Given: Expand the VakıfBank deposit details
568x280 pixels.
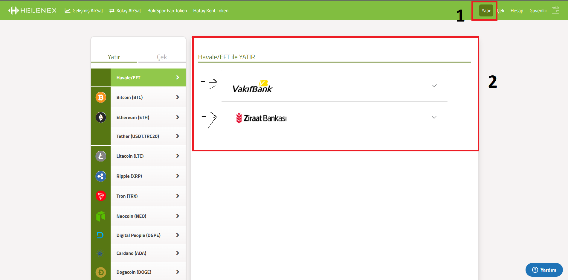Looking at the screenshot, I should [x=434, y=86].
